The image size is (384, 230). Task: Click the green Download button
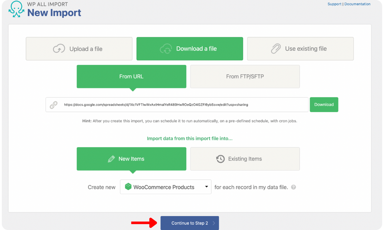point(324,104)
